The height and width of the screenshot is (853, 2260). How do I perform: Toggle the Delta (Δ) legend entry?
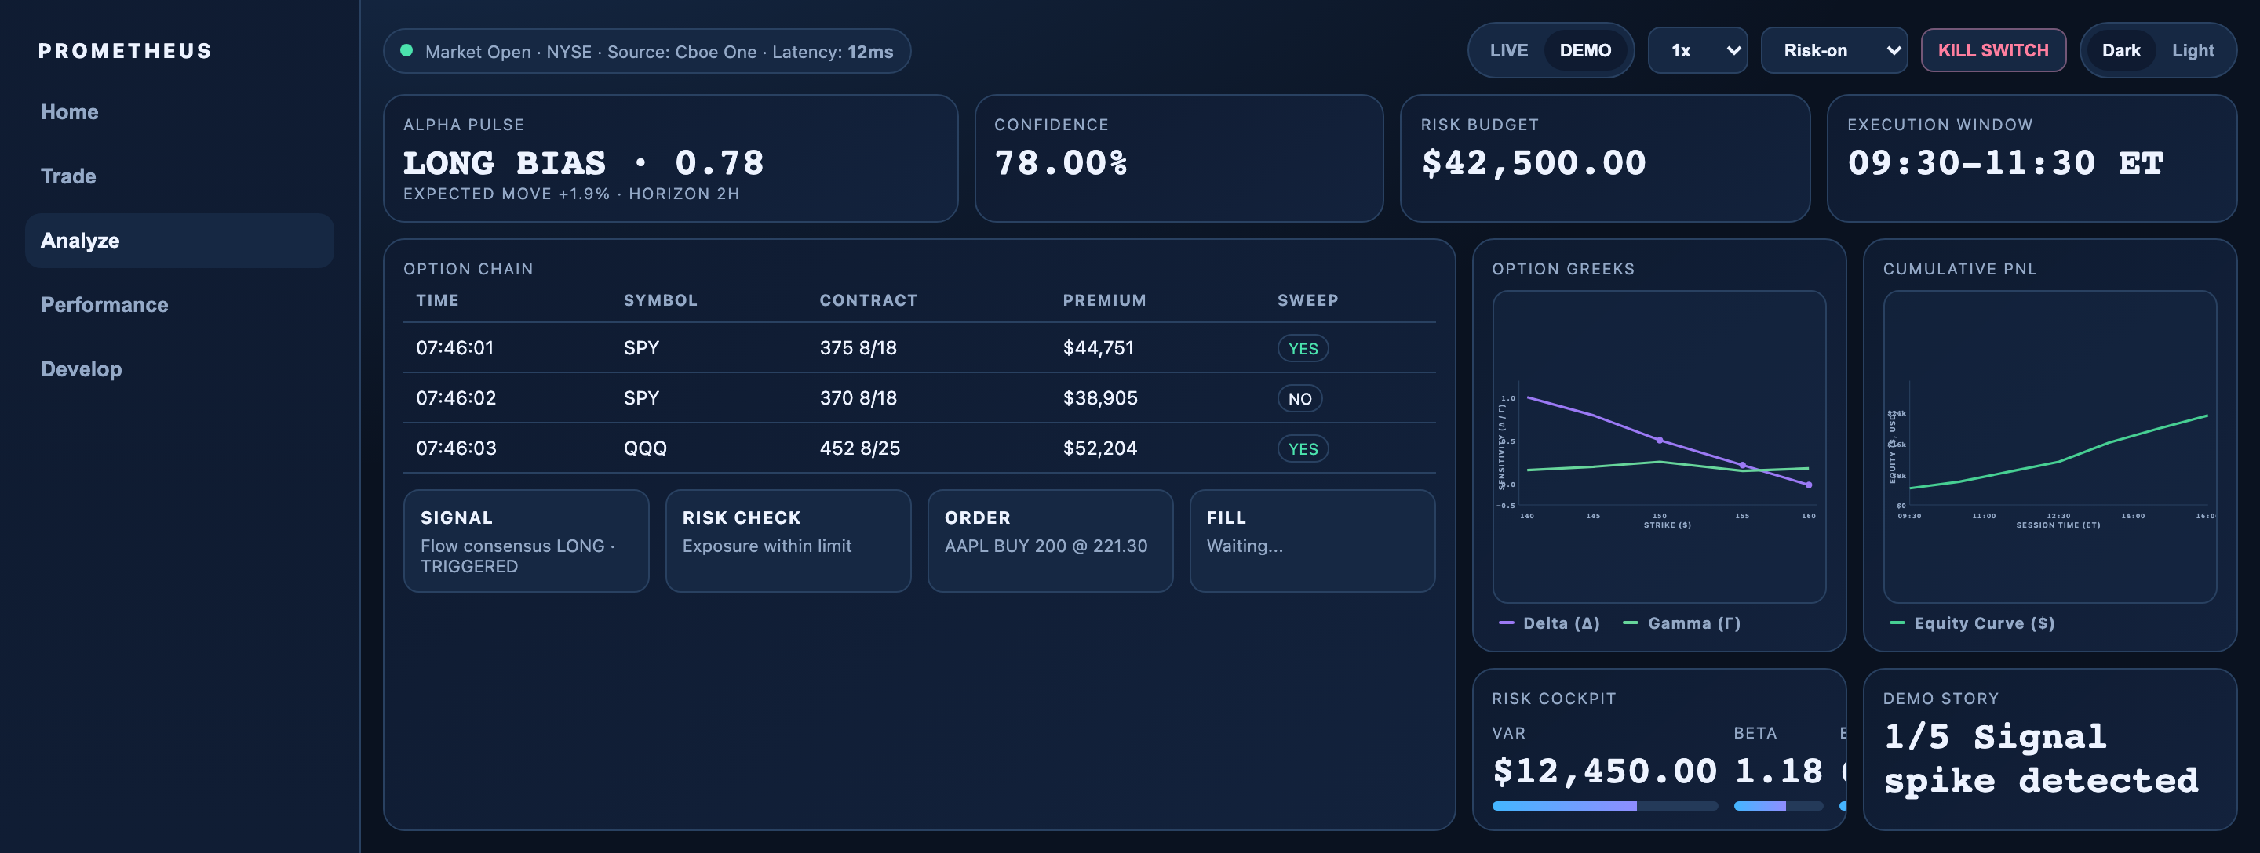pyautogui.click(x=1549, y=623)
